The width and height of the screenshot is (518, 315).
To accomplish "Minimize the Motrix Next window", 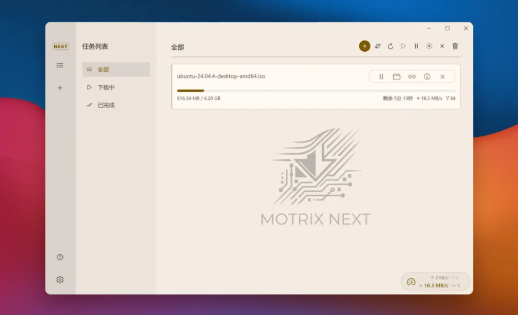I will [x=429, y=28].
